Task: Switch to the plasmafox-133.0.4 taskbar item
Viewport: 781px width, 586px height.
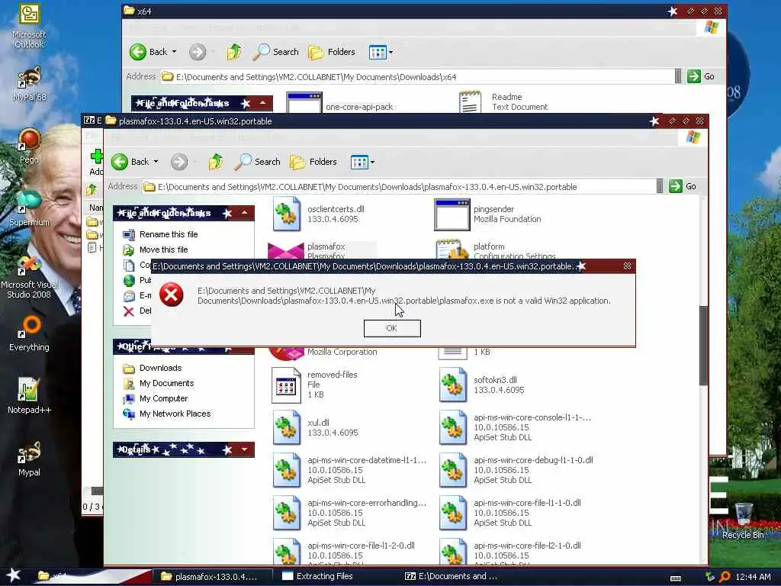Action: (212, 577)
